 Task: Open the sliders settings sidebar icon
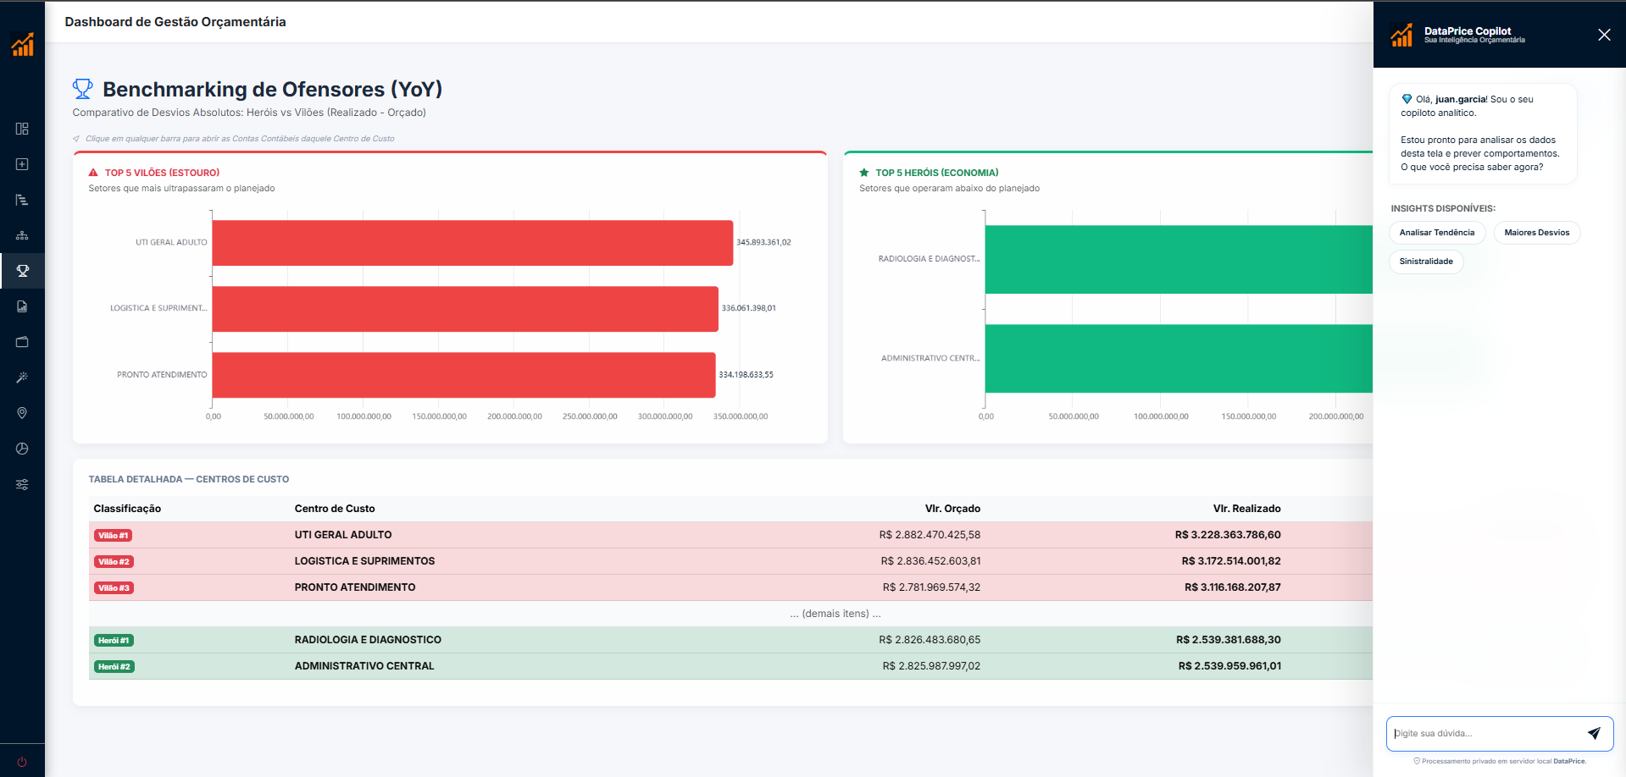point(23,484)
